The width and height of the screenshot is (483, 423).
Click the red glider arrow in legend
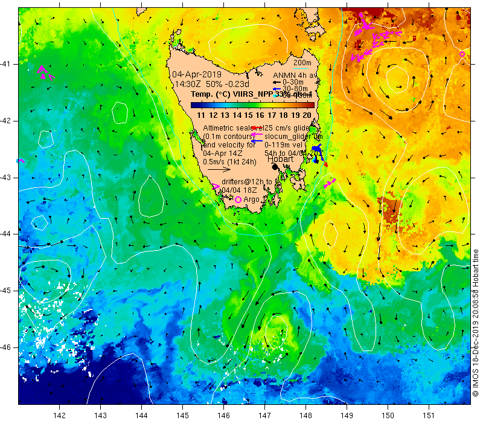(257, 128)
